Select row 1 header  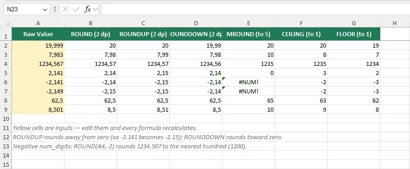pyautogui.click(x=6, y=34)
